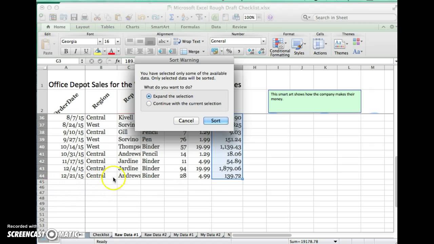Screen dimensions: 434x244
Task: Click the AutoSum sigma icon
Action: coord(172,17)
